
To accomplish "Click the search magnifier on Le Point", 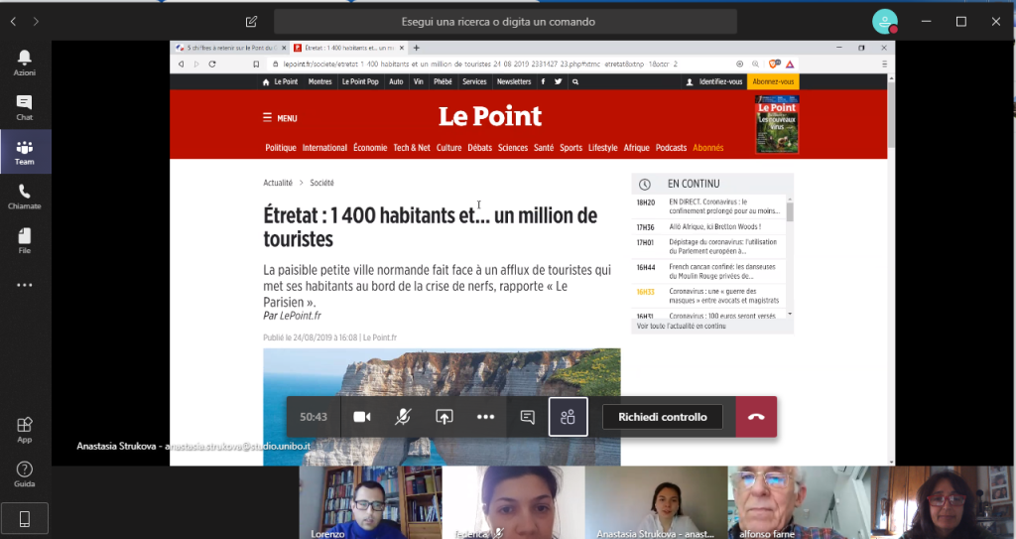I will coord(575,81).
